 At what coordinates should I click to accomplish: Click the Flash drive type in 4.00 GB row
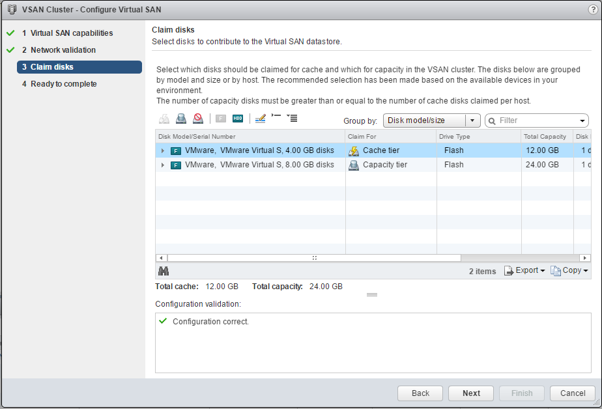click(x=454, y=150)
